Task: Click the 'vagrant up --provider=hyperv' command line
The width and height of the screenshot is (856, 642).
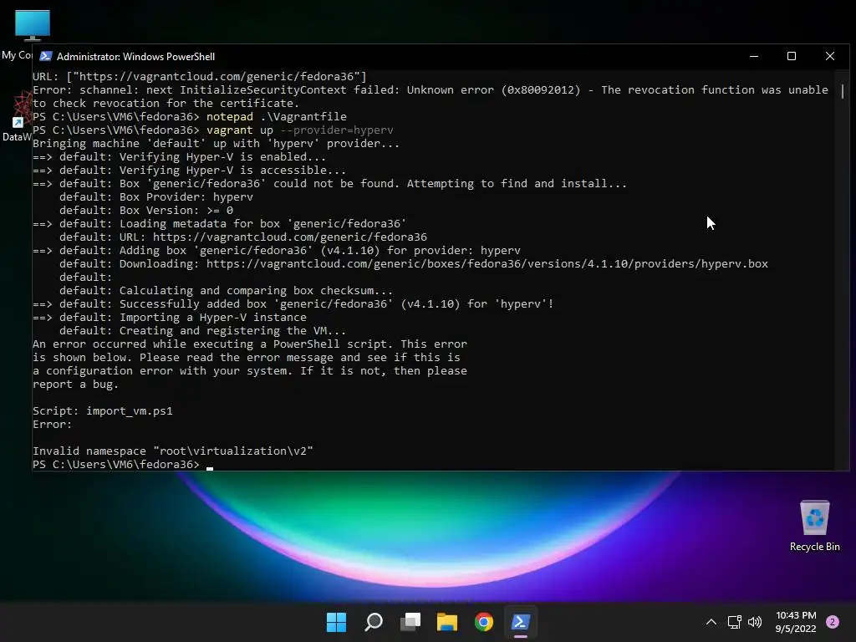Action: (213, 130)
